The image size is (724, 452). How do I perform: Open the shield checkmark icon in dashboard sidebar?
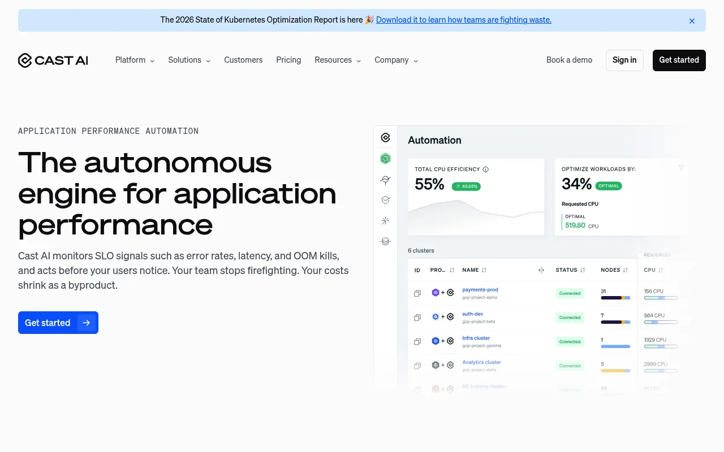(386, 200)
